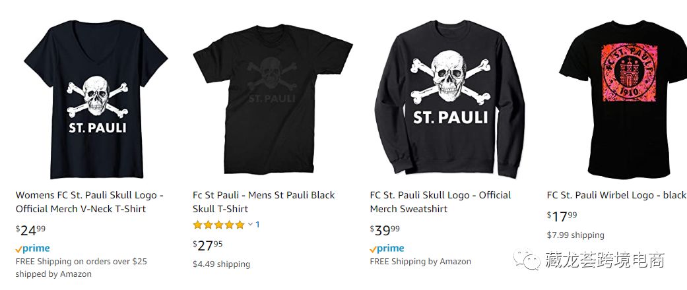Click the all-black skull T-shirt image
Viewport: 687px width, 290px height.
pyautogui.click(x=272, y=99)
